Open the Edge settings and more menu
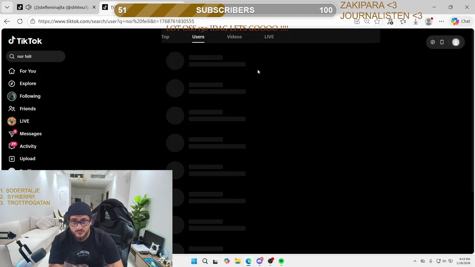 pyautogui.click(x=441, y=22)
